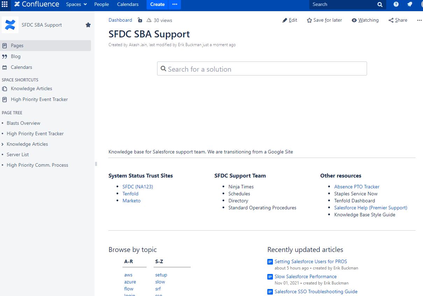Go to Confluence home via logo
This screenshot has height=296, width=423.
(x=37, y=4)
